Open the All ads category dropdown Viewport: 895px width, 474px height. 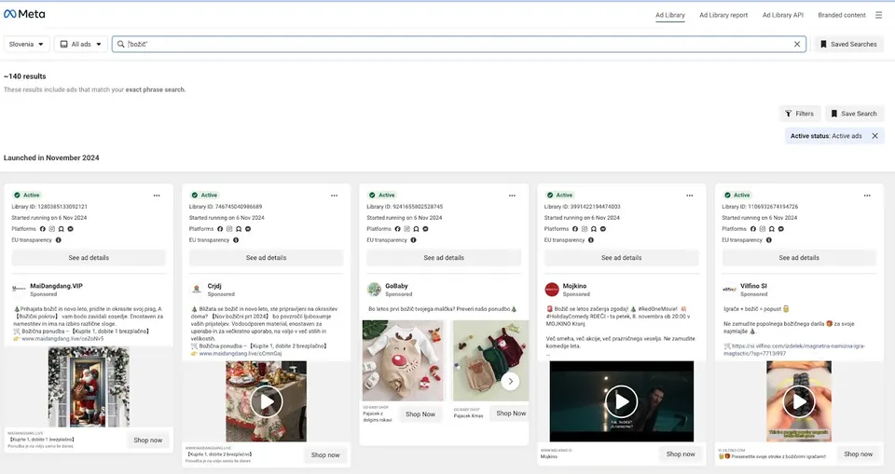tap(80, 45)
